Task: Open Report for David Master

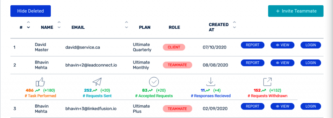Action: coord(252,45)
